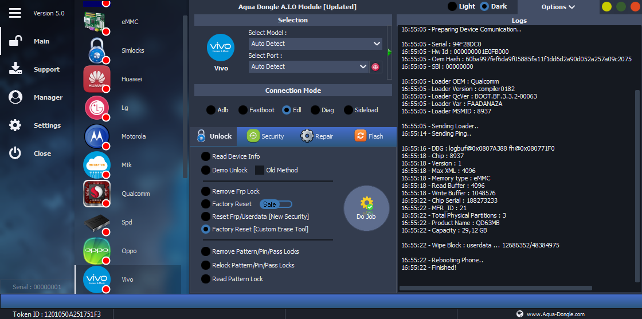Select Edl connection mode
Screen dimensions: 642x319
[292, 110]
